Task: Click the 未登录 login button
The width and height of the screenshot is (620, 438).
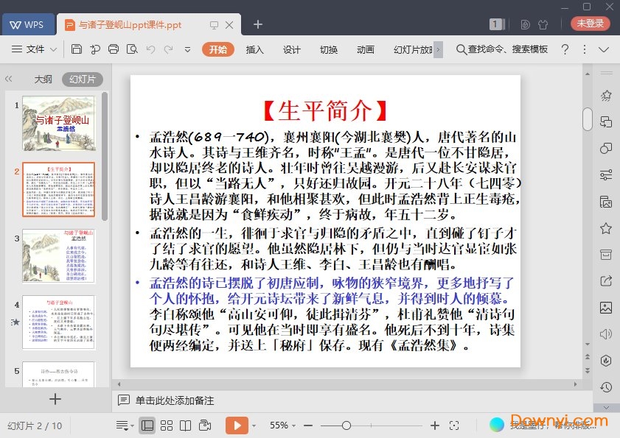Action: [590, 24]
